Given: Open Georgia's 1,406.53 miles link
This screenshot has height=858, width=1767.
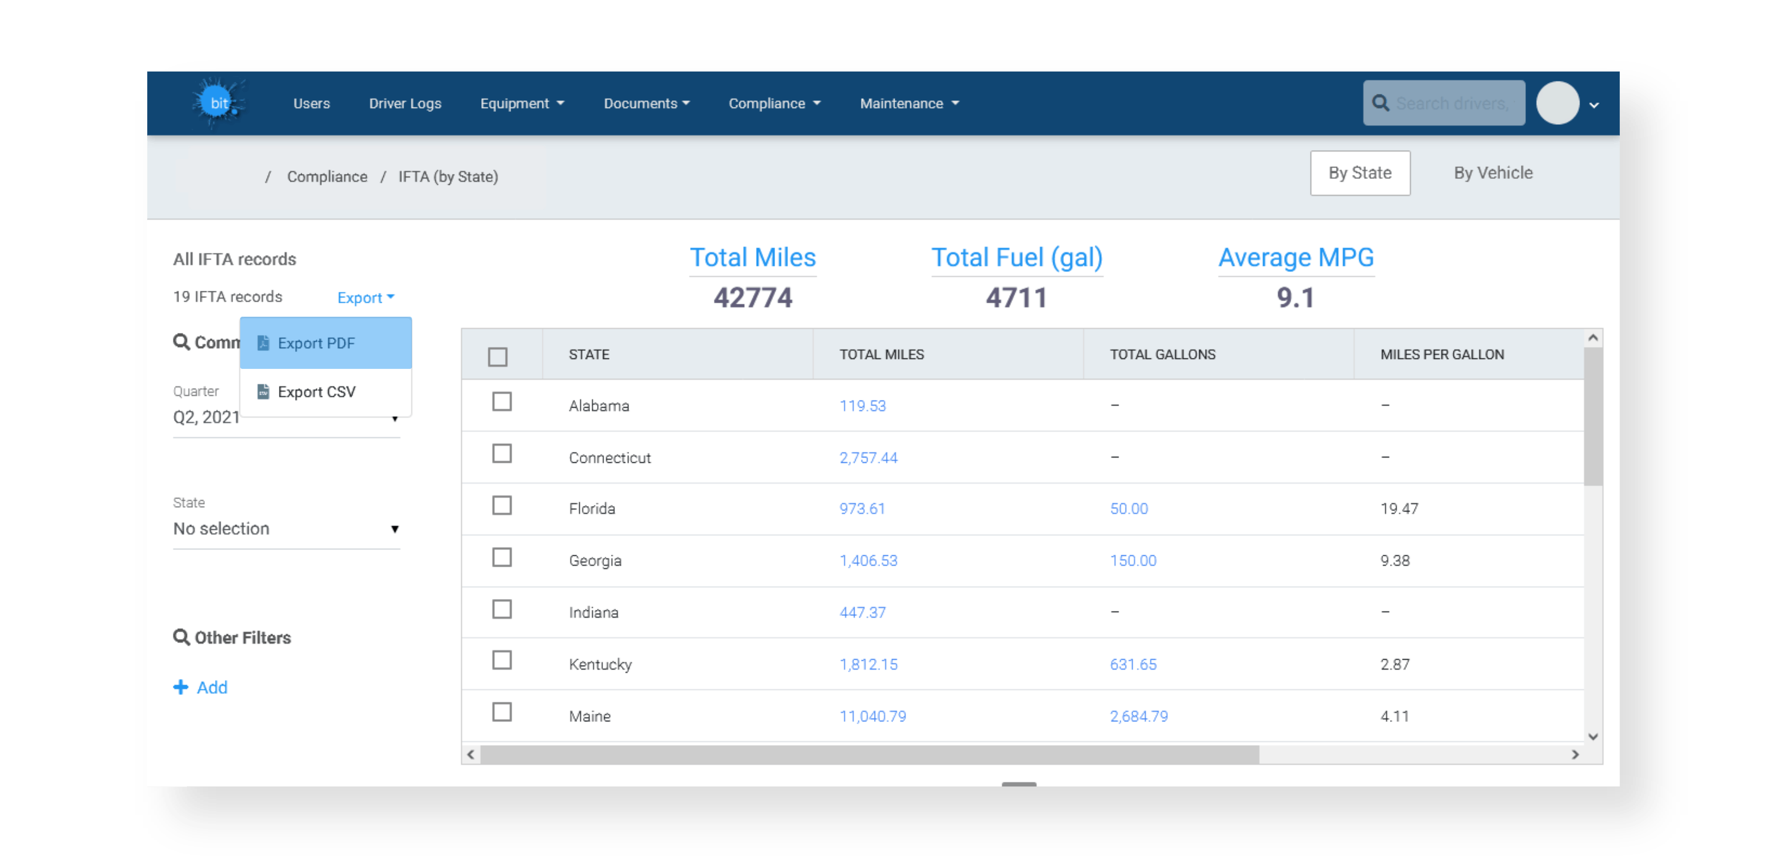Looking at the screenshot, I should 868,560.
